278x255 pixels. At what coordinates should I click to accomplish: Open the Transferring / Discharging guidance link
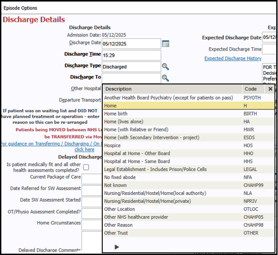click(x=51, y=144)
